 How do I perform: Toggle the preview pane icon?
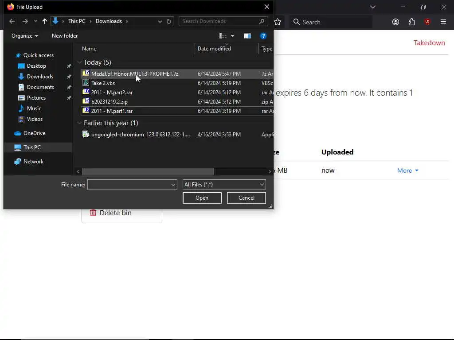[x=247, y=36]
